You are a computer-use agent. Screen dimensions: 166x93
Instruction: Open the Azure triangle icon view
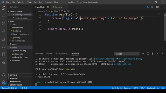[x=3, y=62]
